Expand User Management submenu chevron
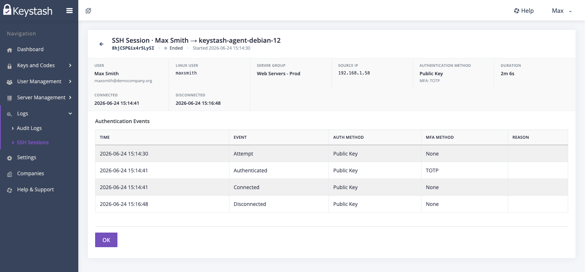 70,81
